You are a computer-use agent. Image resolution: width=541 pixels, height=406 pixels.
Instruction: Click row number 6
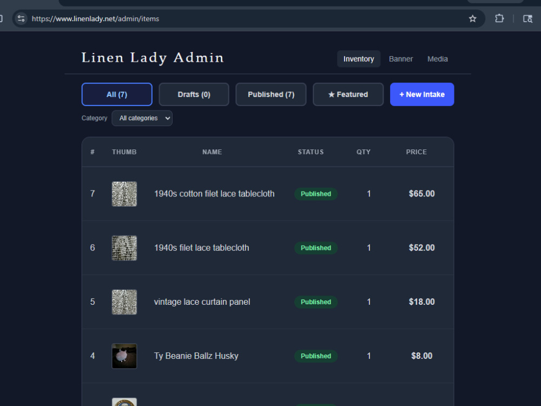[x=93, y=248]
